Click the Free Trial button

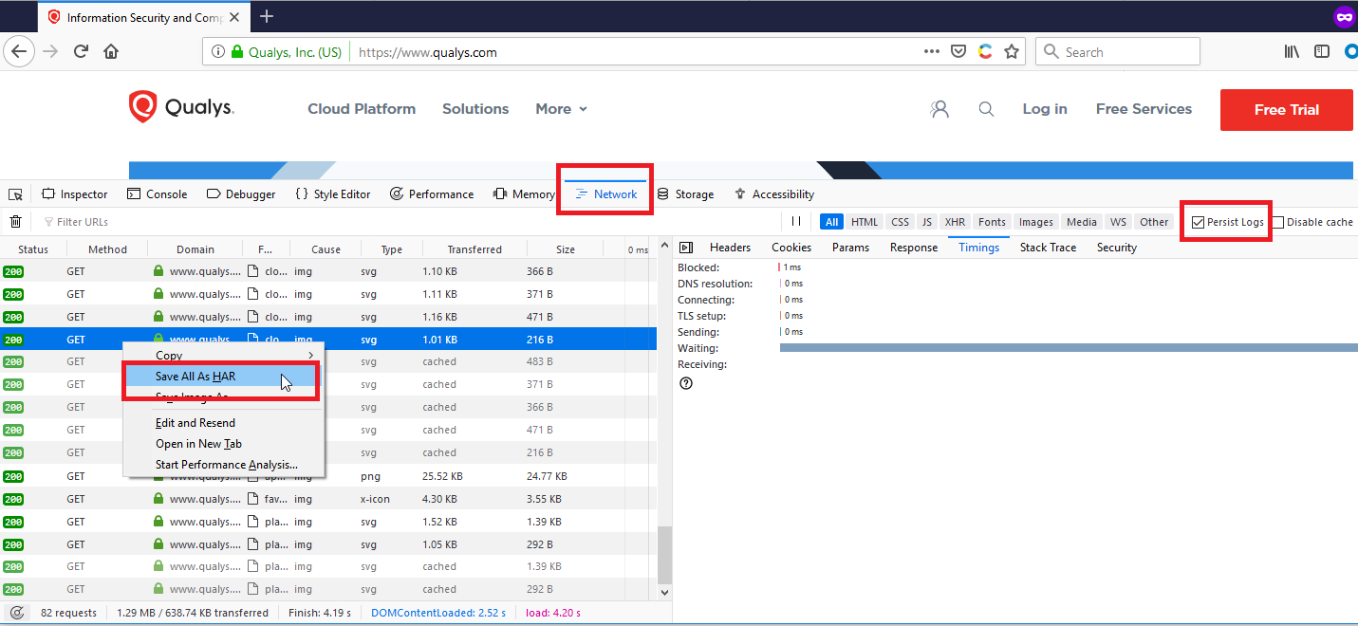(x=1286, y=109)
